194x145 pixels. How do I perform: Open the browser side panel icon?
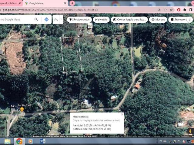click(191, 10)
